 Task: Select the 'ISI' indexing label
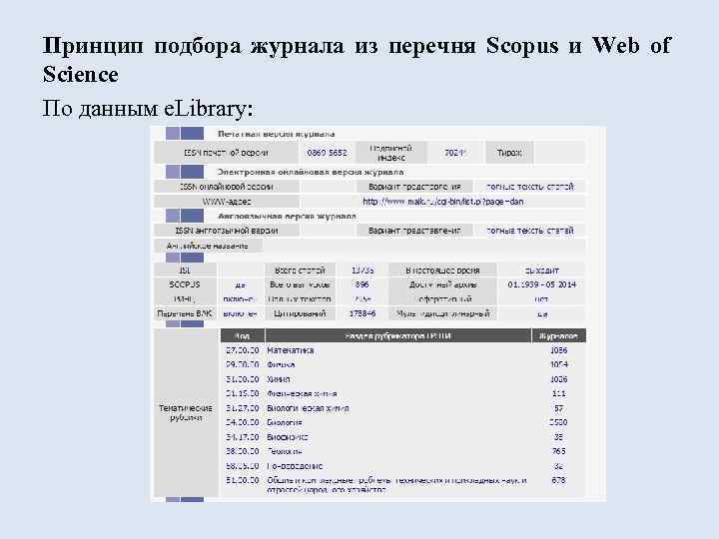185,270
